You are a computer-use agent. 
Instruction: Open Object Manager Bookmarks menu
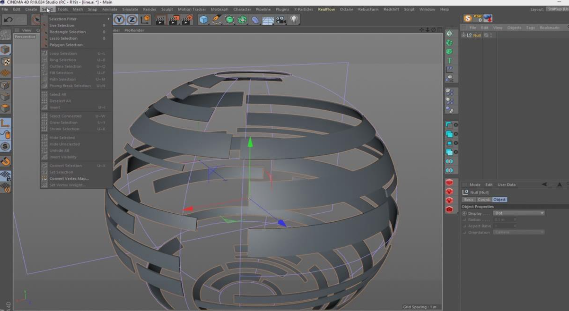549,28
